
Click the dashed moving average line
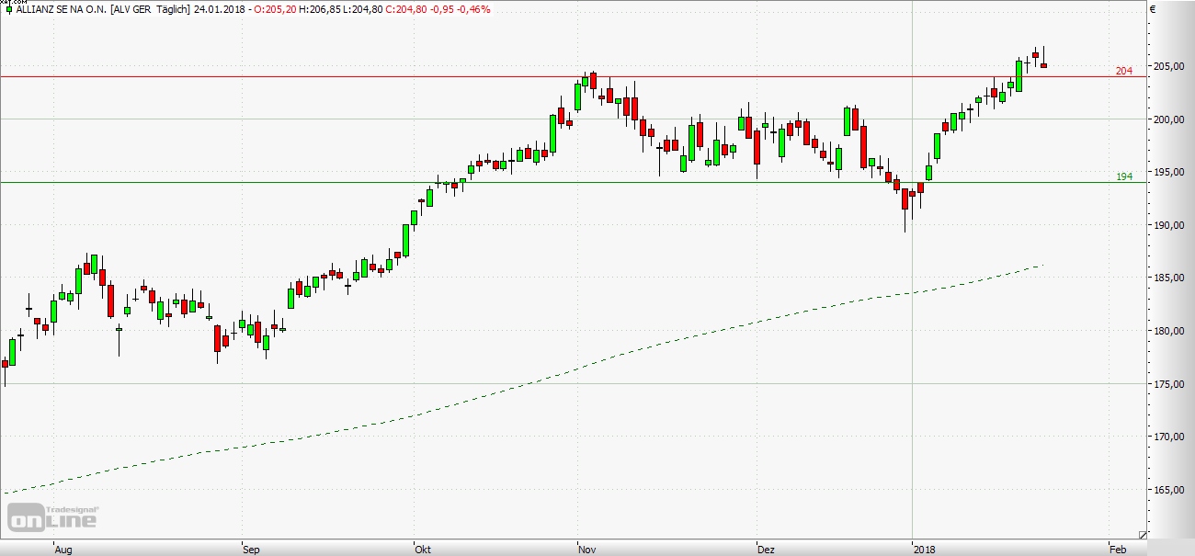552,376
